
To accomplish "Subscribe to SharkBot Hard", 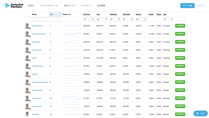I will point(180,66).
